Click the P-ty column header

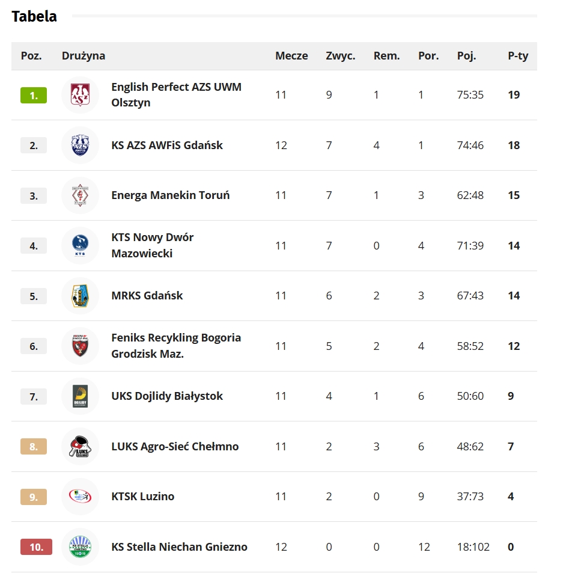518,56
